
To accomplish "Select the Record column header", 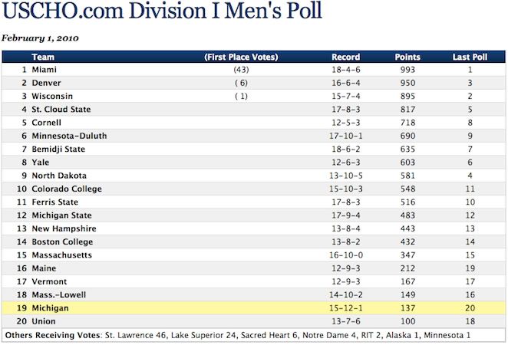I will coord(345,57).
